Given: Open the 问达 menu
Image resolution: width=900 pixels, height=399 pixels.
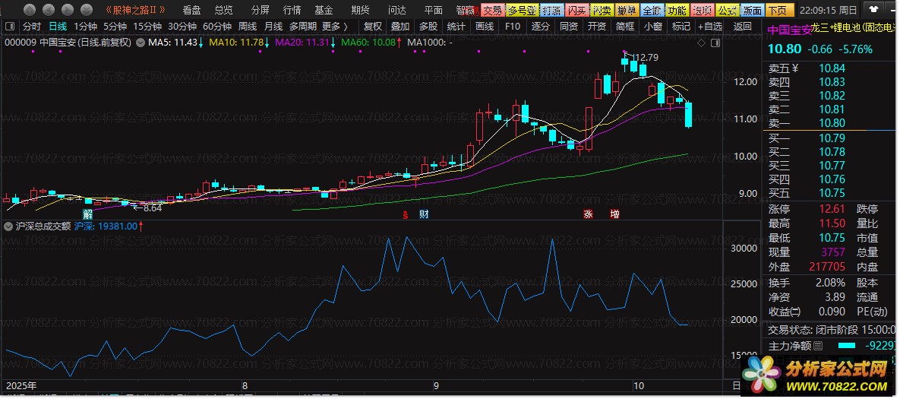Looking at the screenshot, I should pyautogui.click(x=396, y=10).
